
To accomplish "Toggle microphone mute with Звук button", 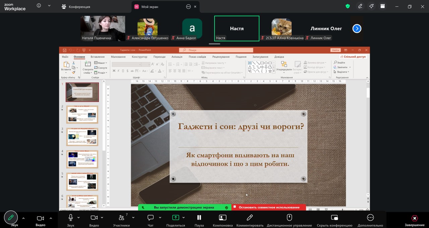I will click(x=71, y=218).
